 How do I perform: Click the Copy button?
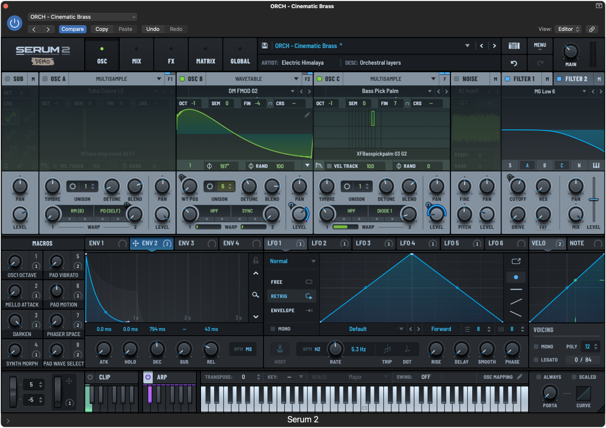click(x=102, y=29)
